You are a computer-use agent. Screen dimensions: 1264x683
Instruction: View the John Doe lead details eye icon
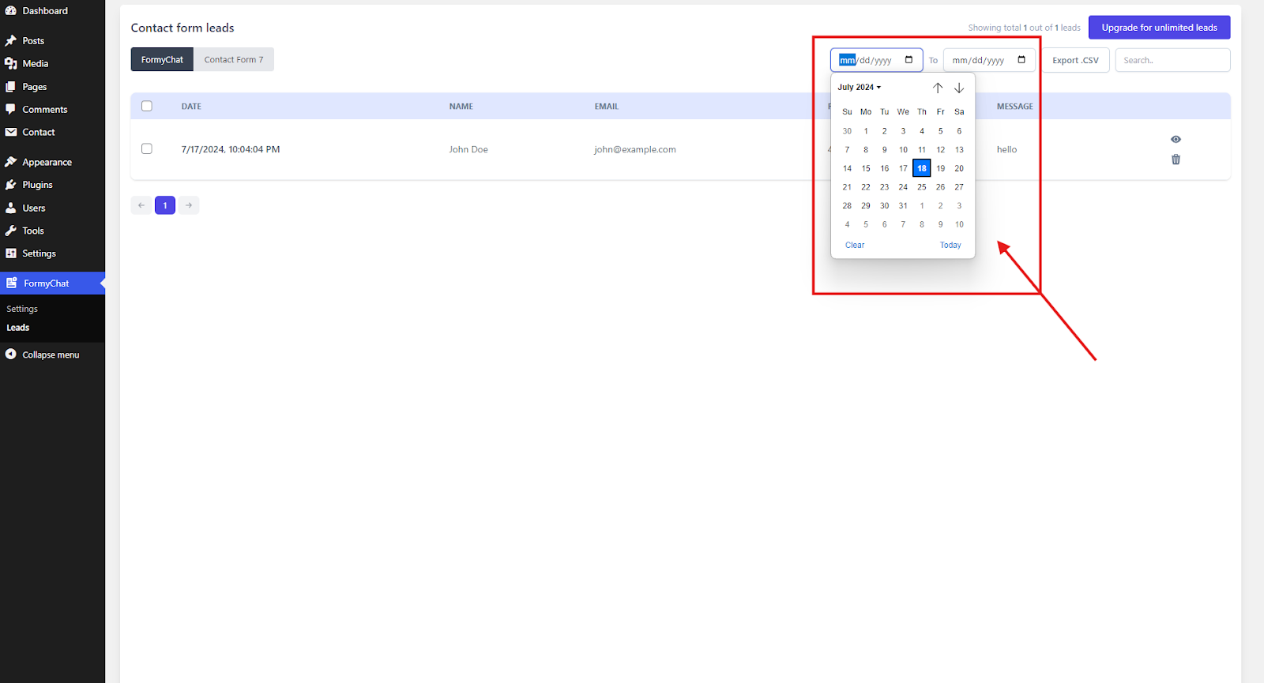tap(1176, 140)
